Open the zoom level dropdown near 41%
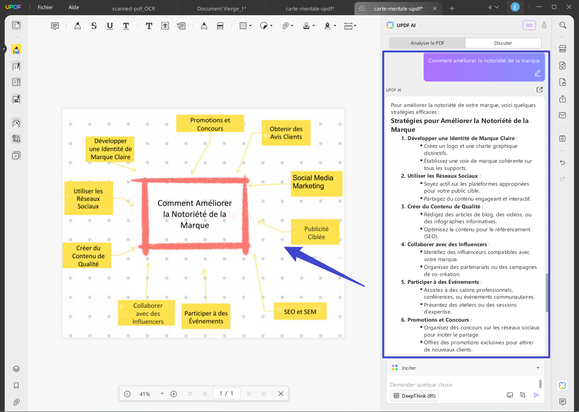Image resolution: width=579 pixels, height=412 pixels. tap(162, 393)
